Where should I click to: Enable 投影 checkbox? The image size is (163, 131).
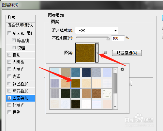tap(9, 112)
